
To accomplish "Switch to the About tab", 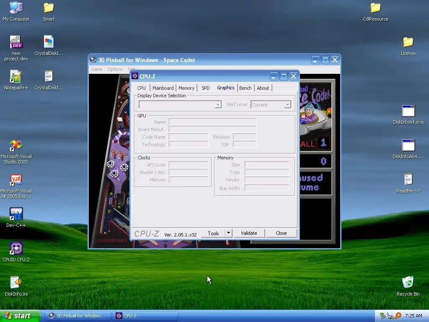I will point(263,88).
